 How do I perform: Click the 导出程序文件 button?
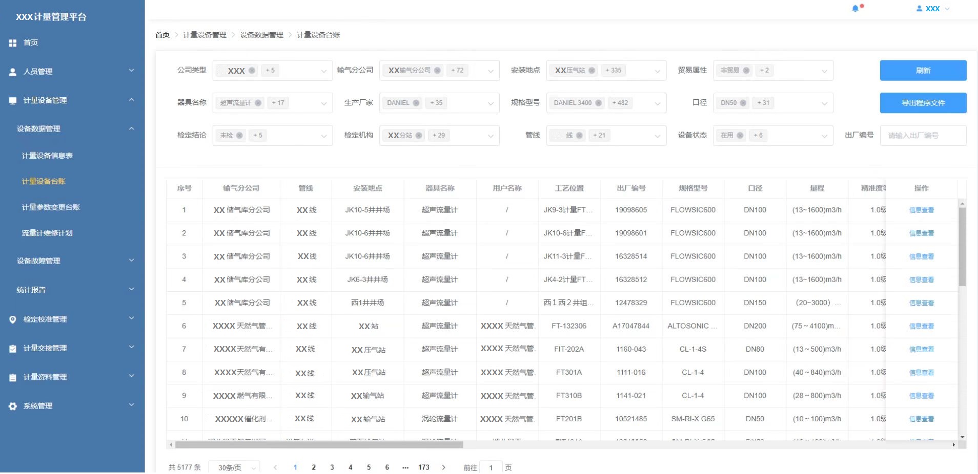click(923, 103)
